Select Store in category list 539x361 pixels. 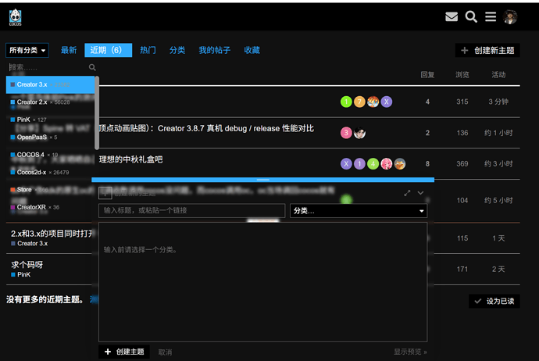[50, 190]
